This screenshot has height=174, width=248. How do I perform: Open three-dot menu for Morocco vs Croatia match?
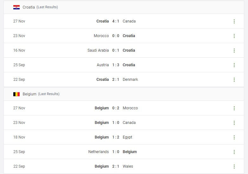click(234, 36)
